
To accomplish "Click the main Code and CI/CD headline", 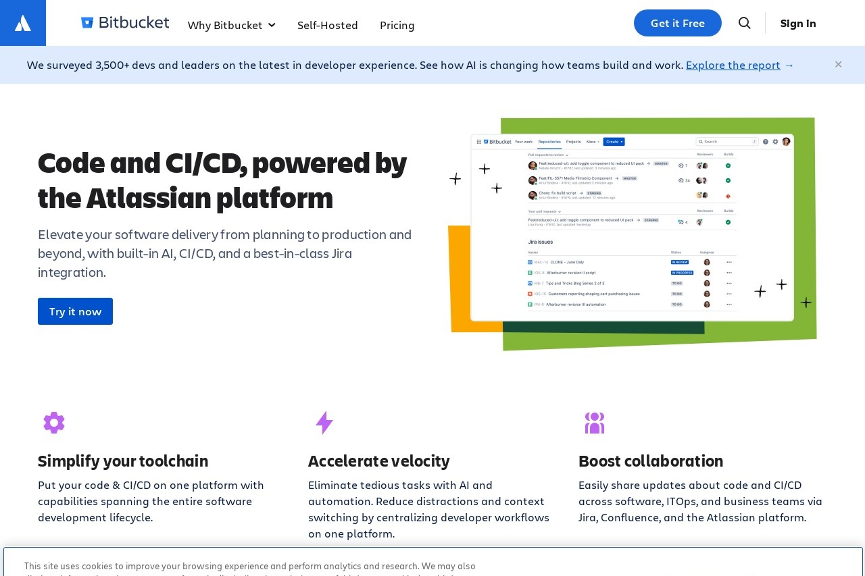I will tap(222, 180).
